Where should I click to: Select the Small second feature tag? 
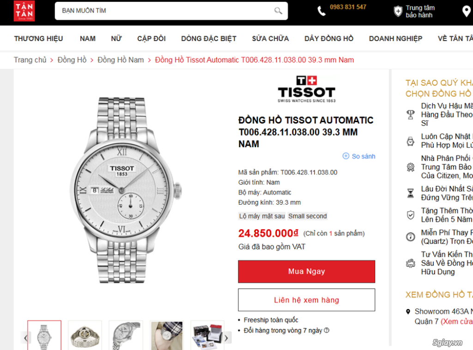308,216
